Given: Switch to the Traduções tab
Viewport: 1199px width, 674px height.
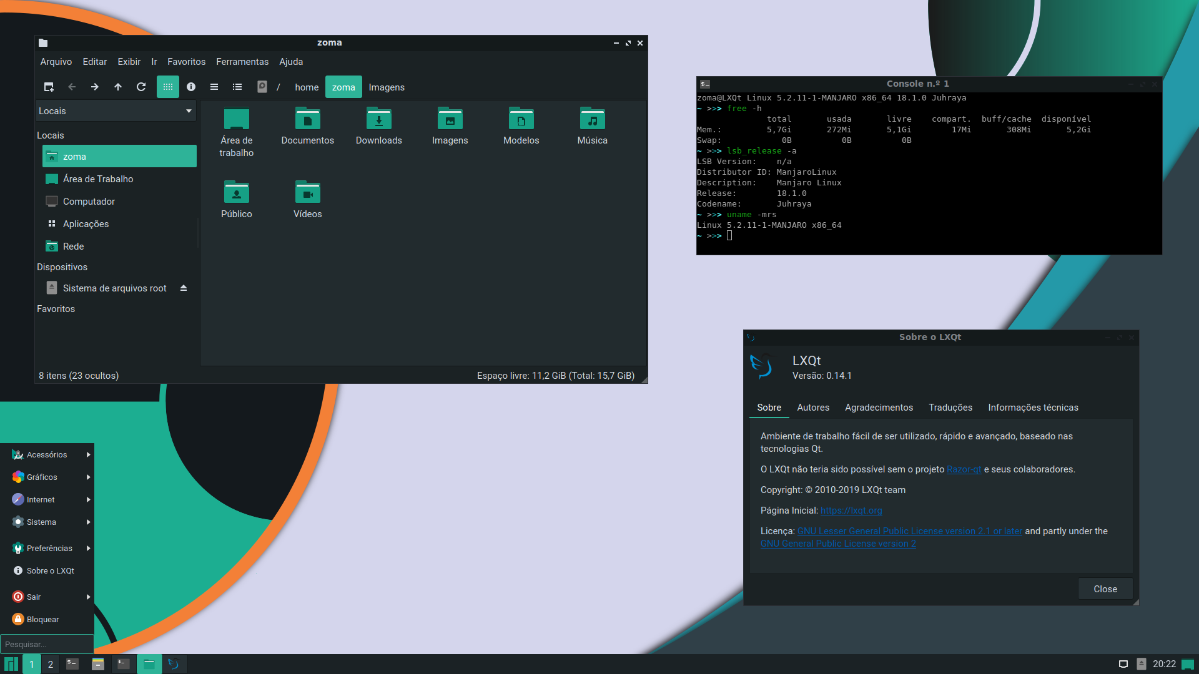Looking at the screenshot, I should tap(950, 408).
